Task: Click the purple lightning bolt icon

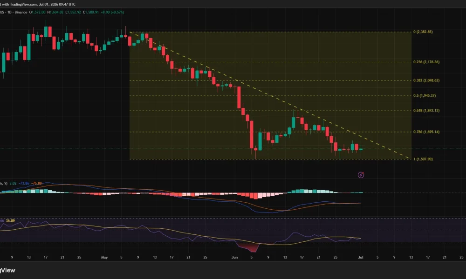Action: 361,175
